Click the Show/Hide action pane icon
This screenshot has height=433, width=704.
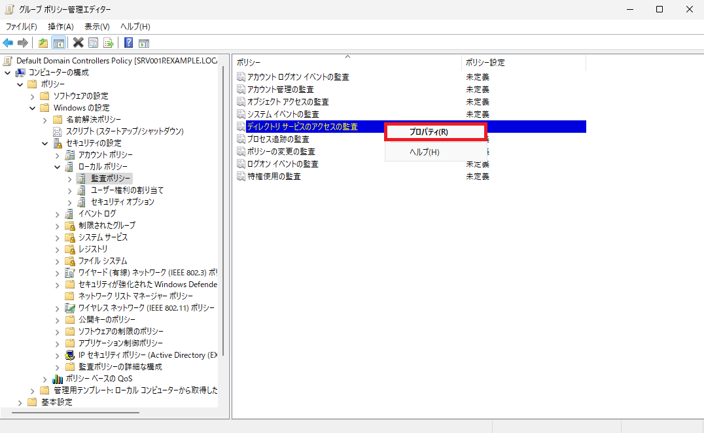144,43
